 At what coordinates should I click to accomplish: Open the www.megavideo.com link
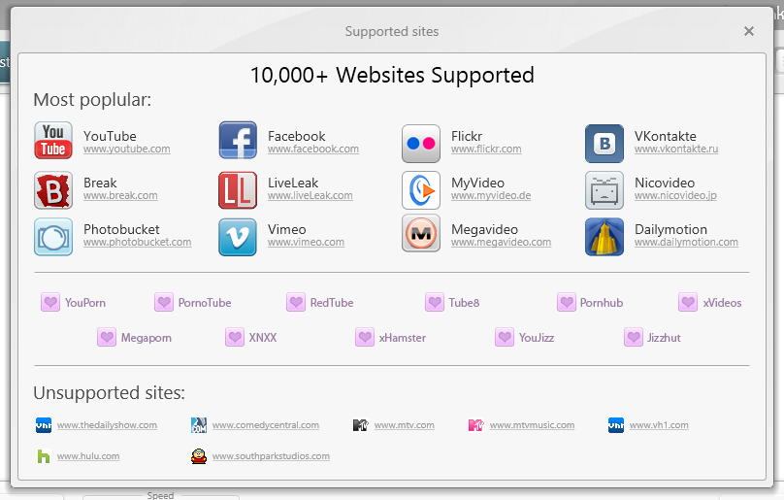[x=501, y=243]
